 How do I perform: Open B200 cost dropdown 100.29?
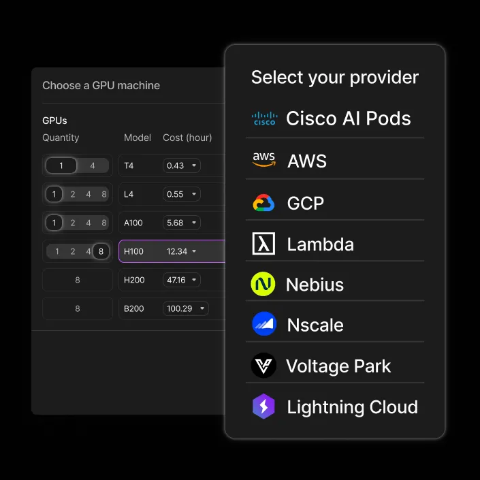tap(185, 308)
